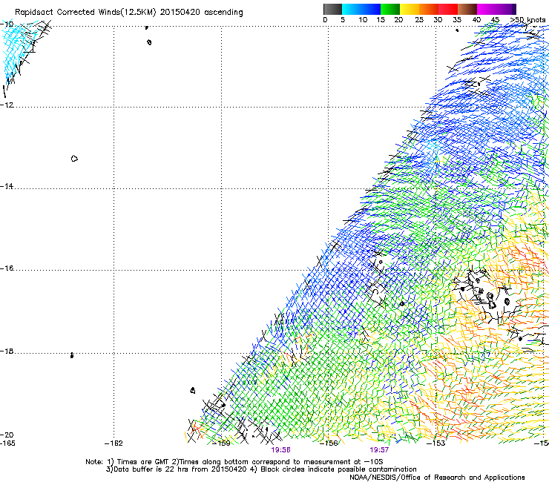Click the Rapidscat Corrected Winds title text
This screenshot has width=549, height=482.
[x=129, y=13]
